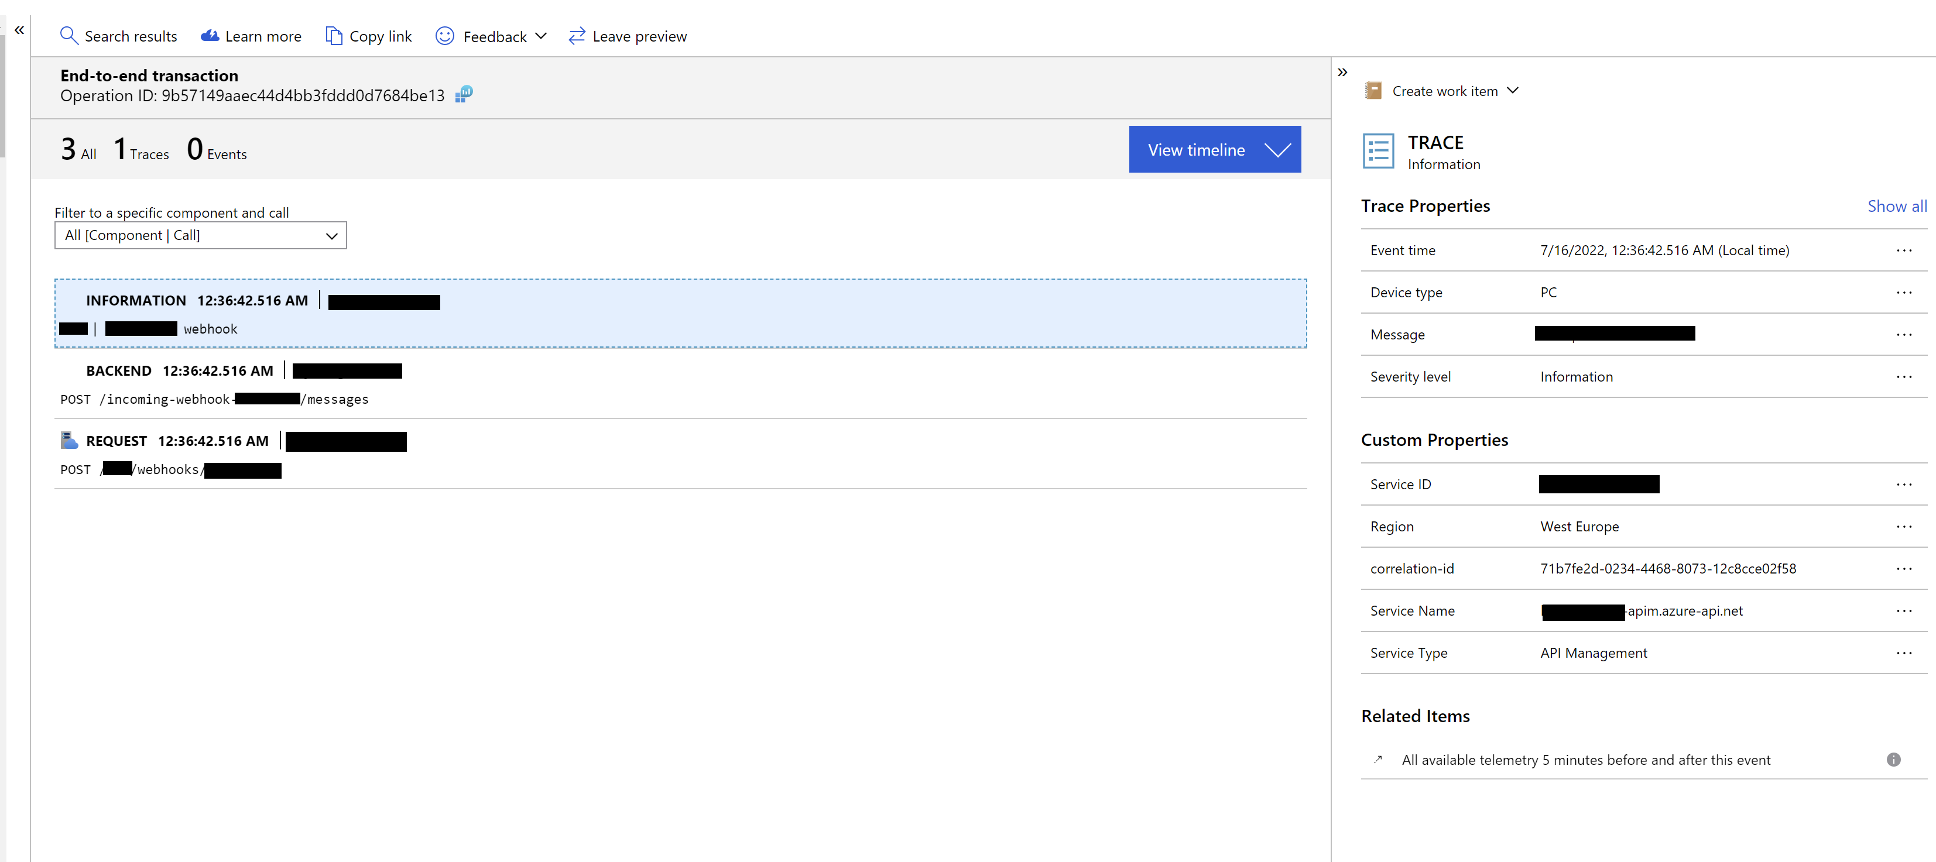Open ellipsis menu for correlation-id row
This screenshot has width=1936, height=862.
coord(1903,568)
